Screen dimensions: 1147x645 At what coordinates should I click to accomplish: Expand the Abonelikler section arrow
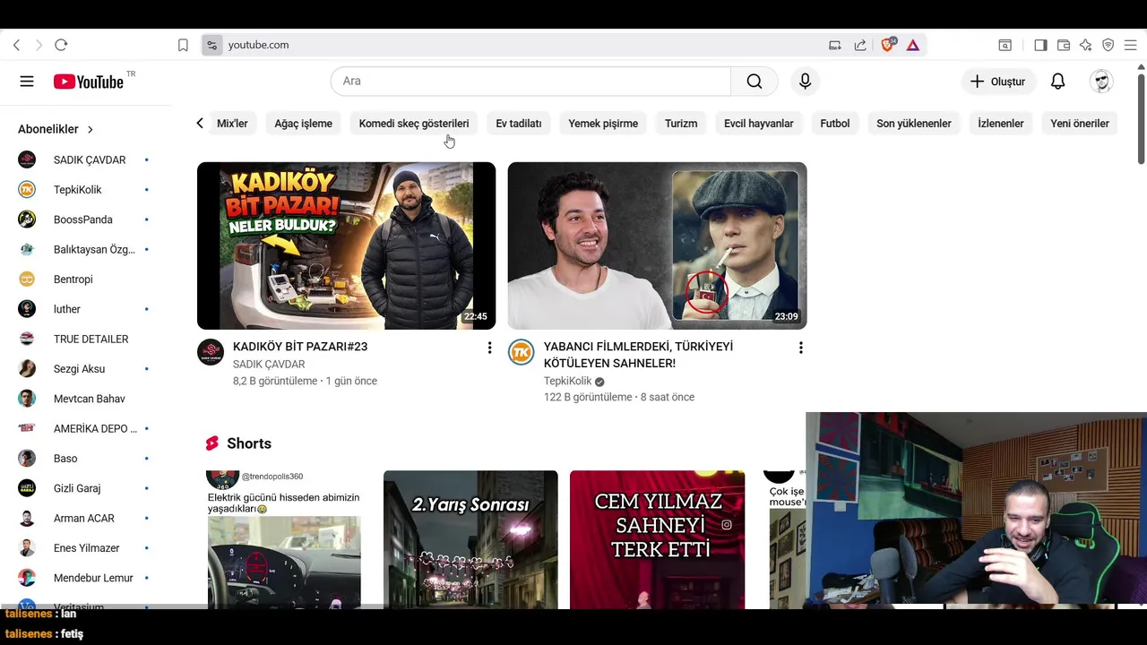pyautogui.click(x=91, y=130)
